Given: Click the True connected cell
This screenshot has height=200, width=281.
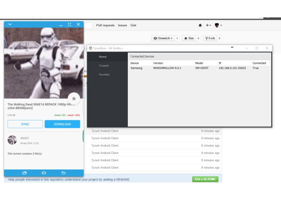Looking at the screenshot, I should click(x=256, y=68).
